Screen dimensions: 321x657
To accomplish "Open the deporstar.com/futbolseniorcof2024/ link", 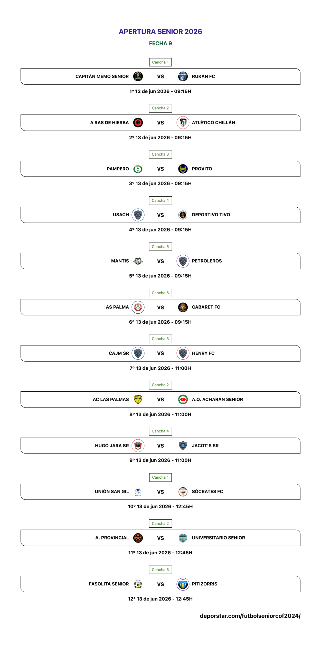I will point(250,616).
